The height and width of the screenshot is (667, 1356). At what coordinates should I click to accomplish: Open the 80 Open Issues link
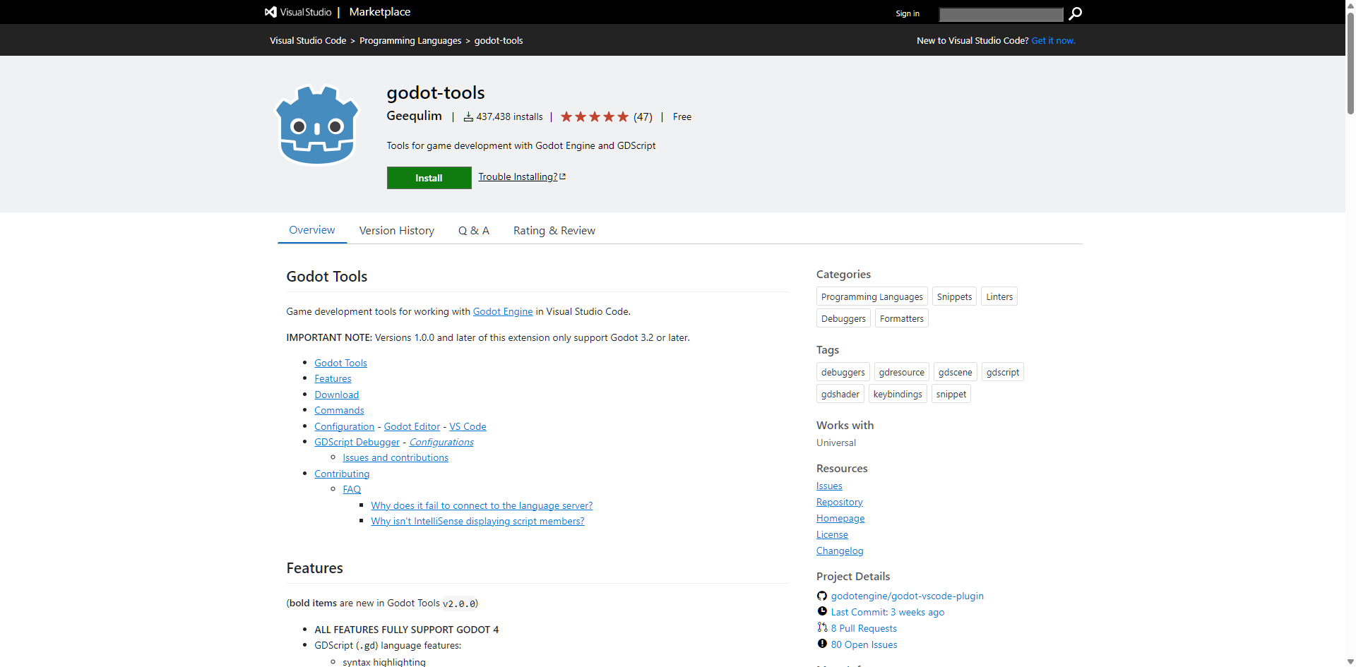[864, 644]
